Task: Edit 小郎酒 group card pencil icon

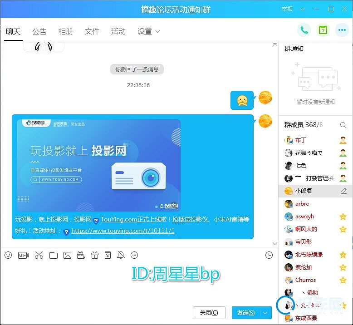Action: coord(343,191)
